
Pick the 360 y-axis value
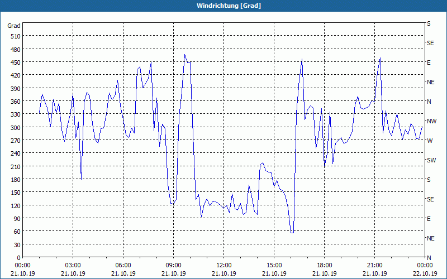click(x=16, y=102)
